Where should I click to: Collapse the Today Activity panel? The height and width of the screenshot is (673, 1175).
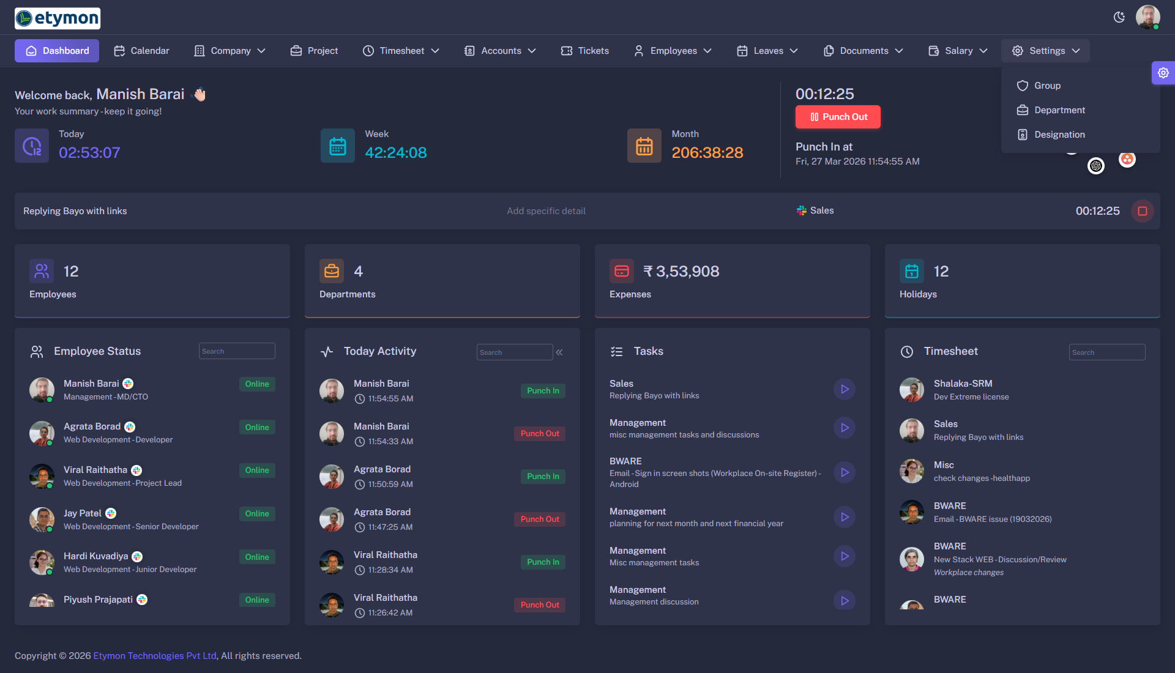[x=559, y=352]
